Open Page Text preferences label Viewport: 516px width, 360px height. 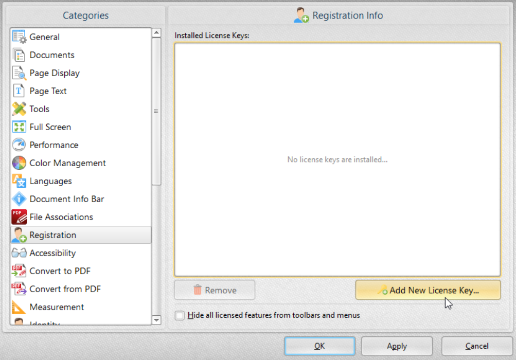[48, 91]
